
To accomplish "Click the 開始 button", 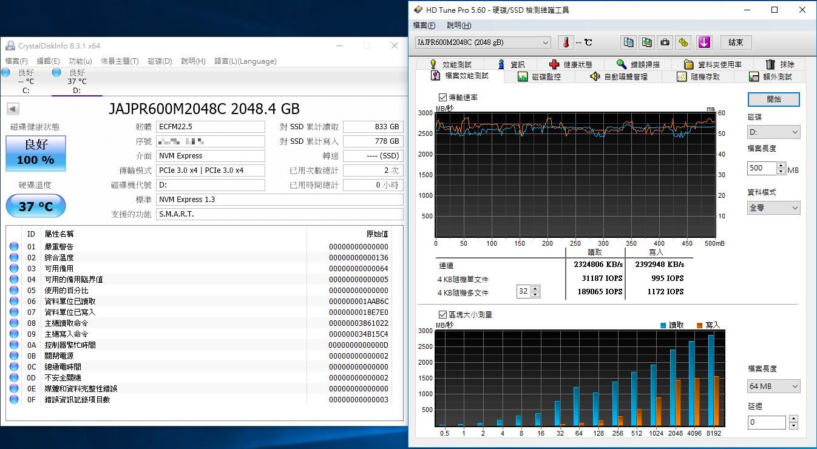I will (774, 100).
